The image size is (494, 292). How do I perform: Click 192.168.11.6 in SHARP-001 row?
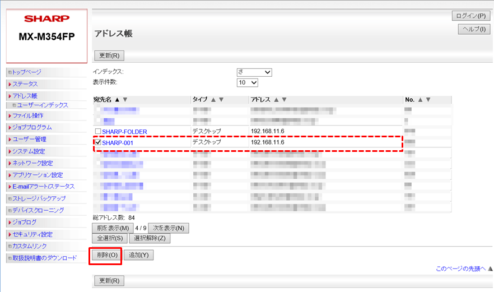point(268,142)
